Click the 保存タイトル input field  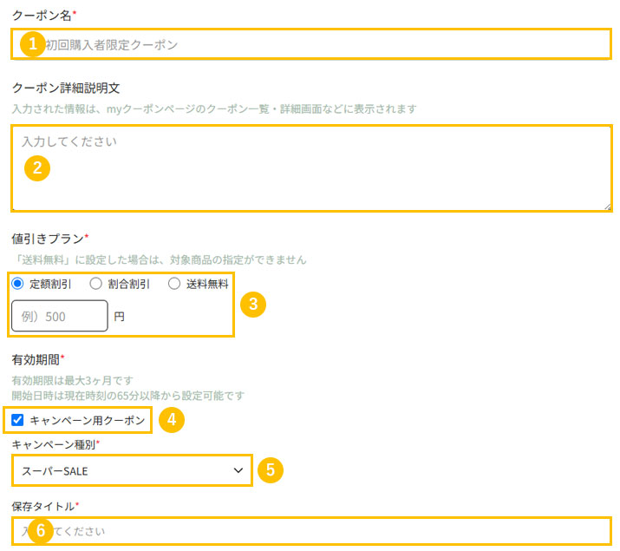[x=311, y=531]
